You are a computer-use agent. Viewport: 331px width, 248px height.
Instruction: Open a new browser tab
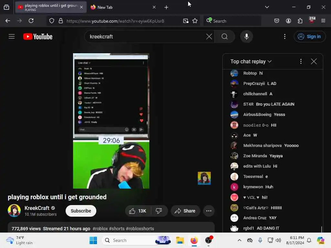(166, 7)
